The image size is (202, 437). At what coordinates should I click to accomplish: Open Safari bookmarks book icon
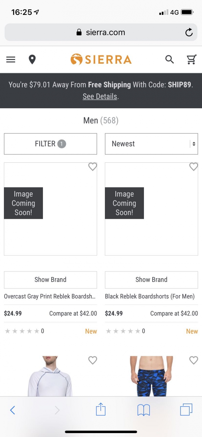pyautogui.click(x=144, y=410)
